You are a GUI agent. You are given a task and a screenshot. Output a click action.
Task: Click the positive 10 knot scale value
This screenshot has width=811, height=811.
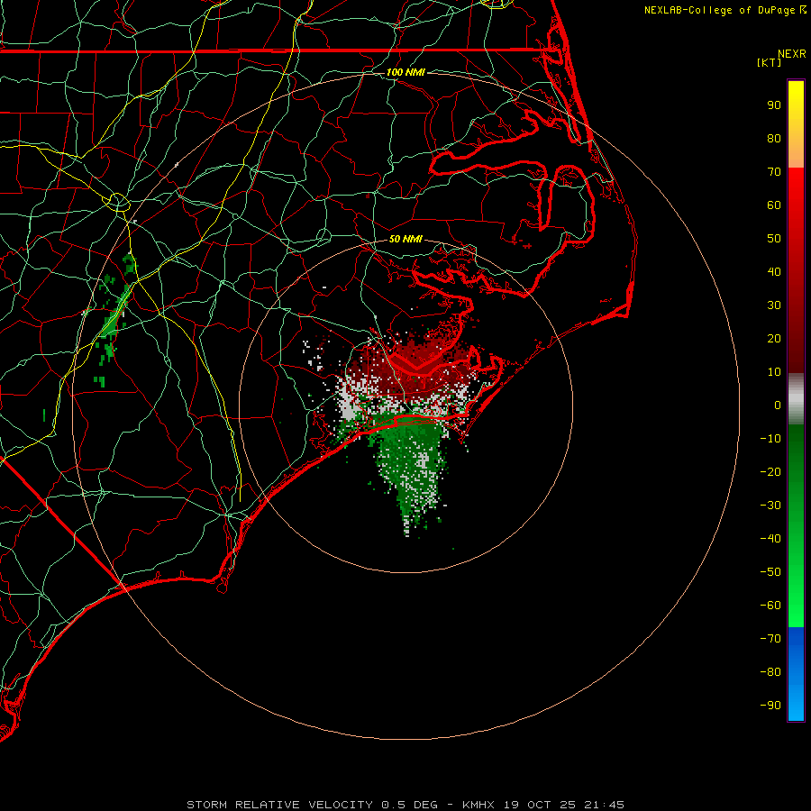(x=774, y=372)
